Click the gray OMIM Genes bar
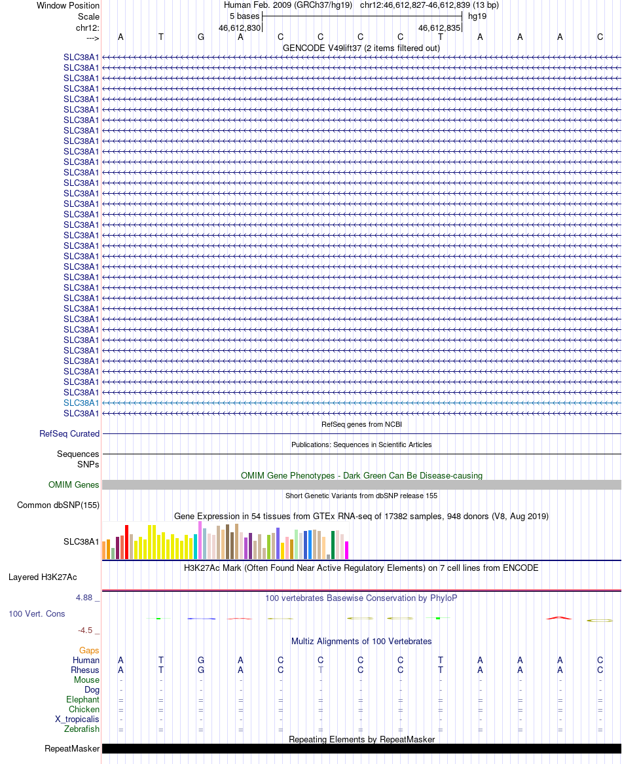 click(x=361, y=485)
